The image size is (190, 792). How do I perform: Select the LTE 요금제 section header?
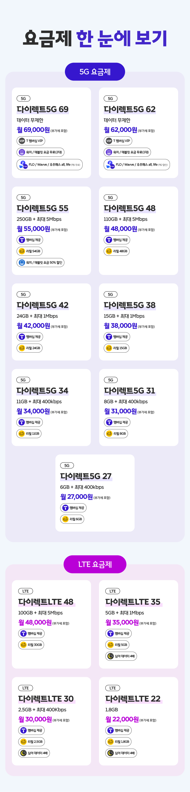coord(95,564)
